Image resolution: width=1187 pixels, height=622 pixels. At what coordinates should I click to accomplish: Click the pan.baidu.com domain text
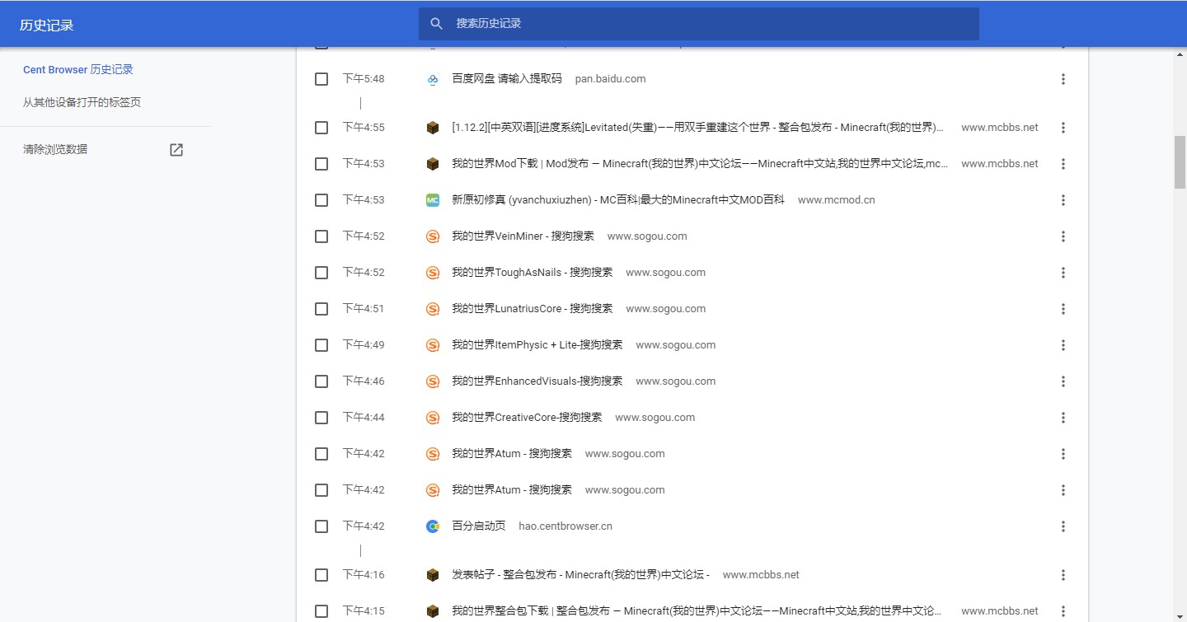[x=611, y=79]
